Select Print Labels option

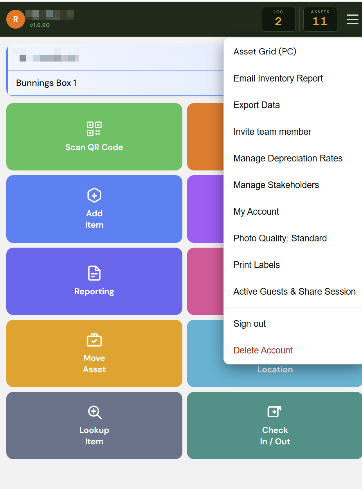click(256, 265)
